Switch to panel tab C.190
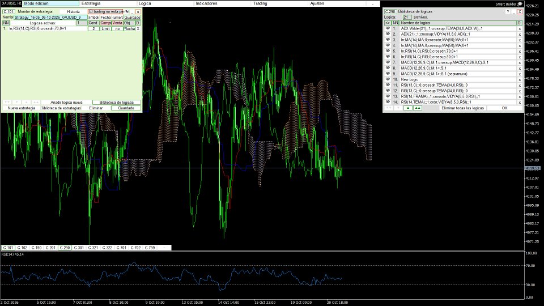 pos(36,248)
